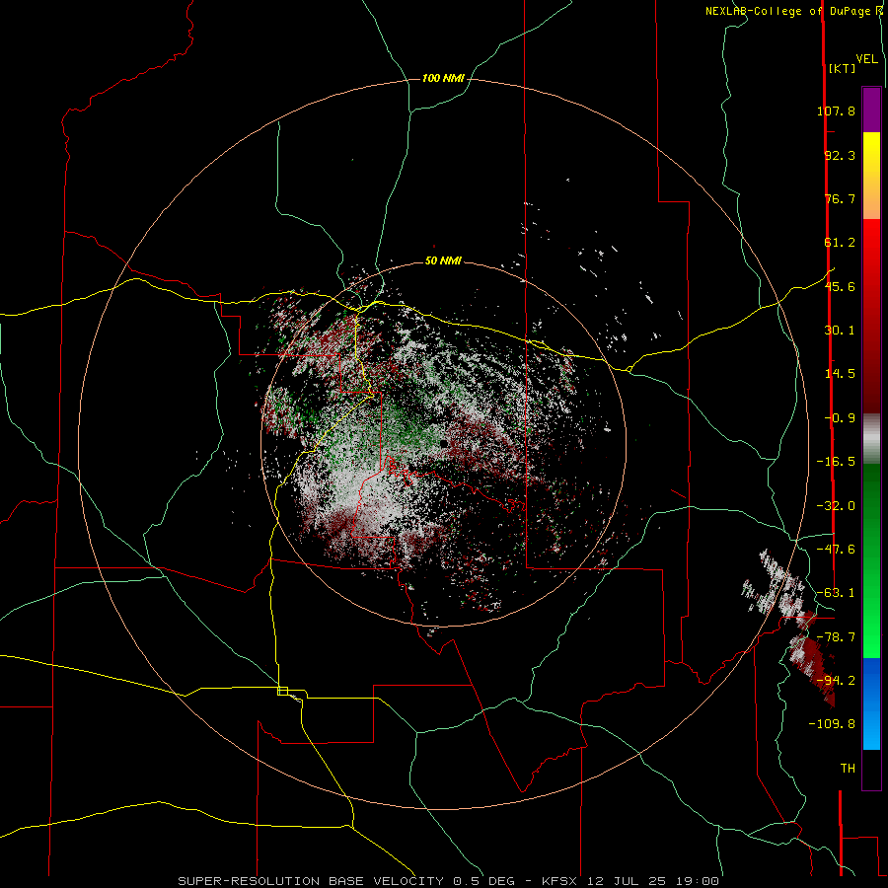
Task: Click the -47.6 velocity scale value
Action: click(x=836, y=550)
